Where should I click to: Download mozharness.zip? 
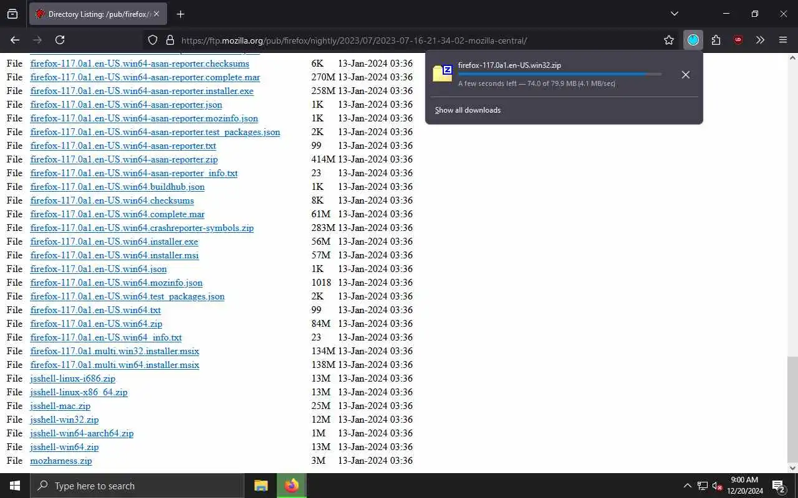pyautogui.click(x=61, y=461)
